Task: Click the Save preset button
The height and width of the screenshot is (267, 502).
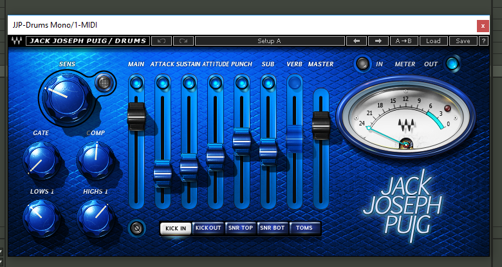Action: pyautogui.click(x=463, y=41)
